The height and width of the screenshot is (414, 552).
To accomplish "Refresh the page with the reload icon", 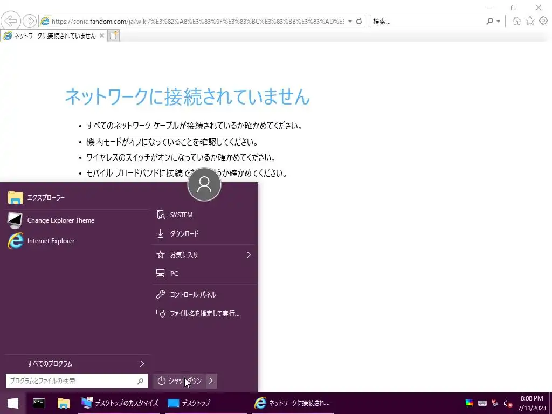I will [359, 22].
